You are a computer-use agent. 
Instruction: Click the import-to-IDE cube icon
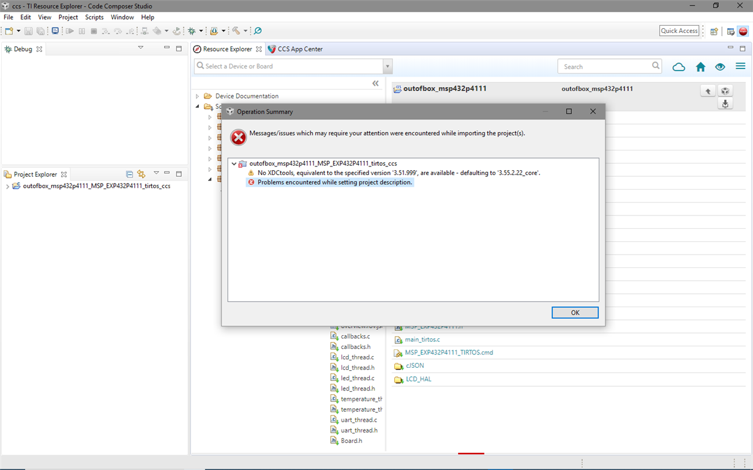(x=725, y=91)
